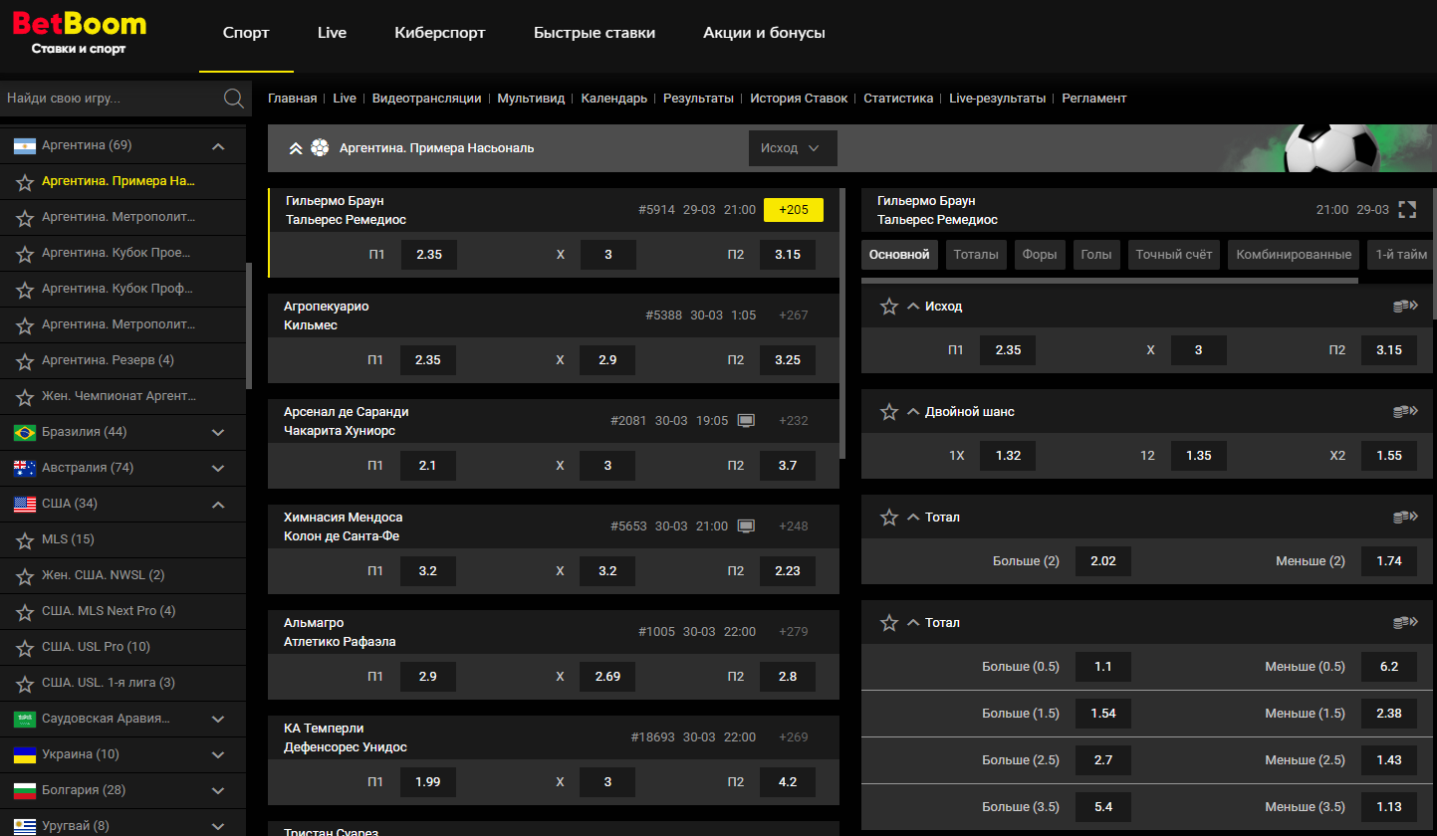
Task: Click video broadcast icon for Арсенал де Саранди match
Action: pos(746,421)
